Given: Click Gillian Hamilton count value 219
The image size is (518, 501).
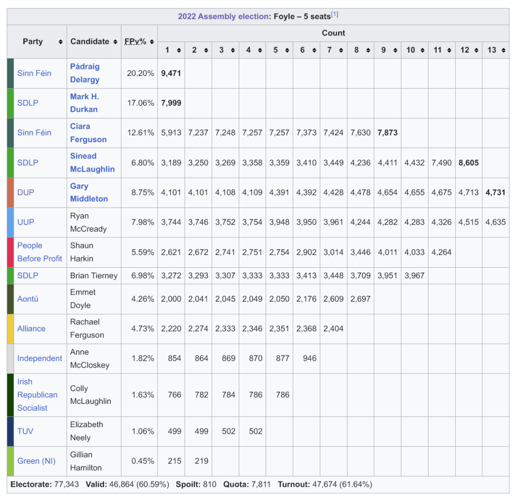Looking at the screenshot, I should click(201, 462).
